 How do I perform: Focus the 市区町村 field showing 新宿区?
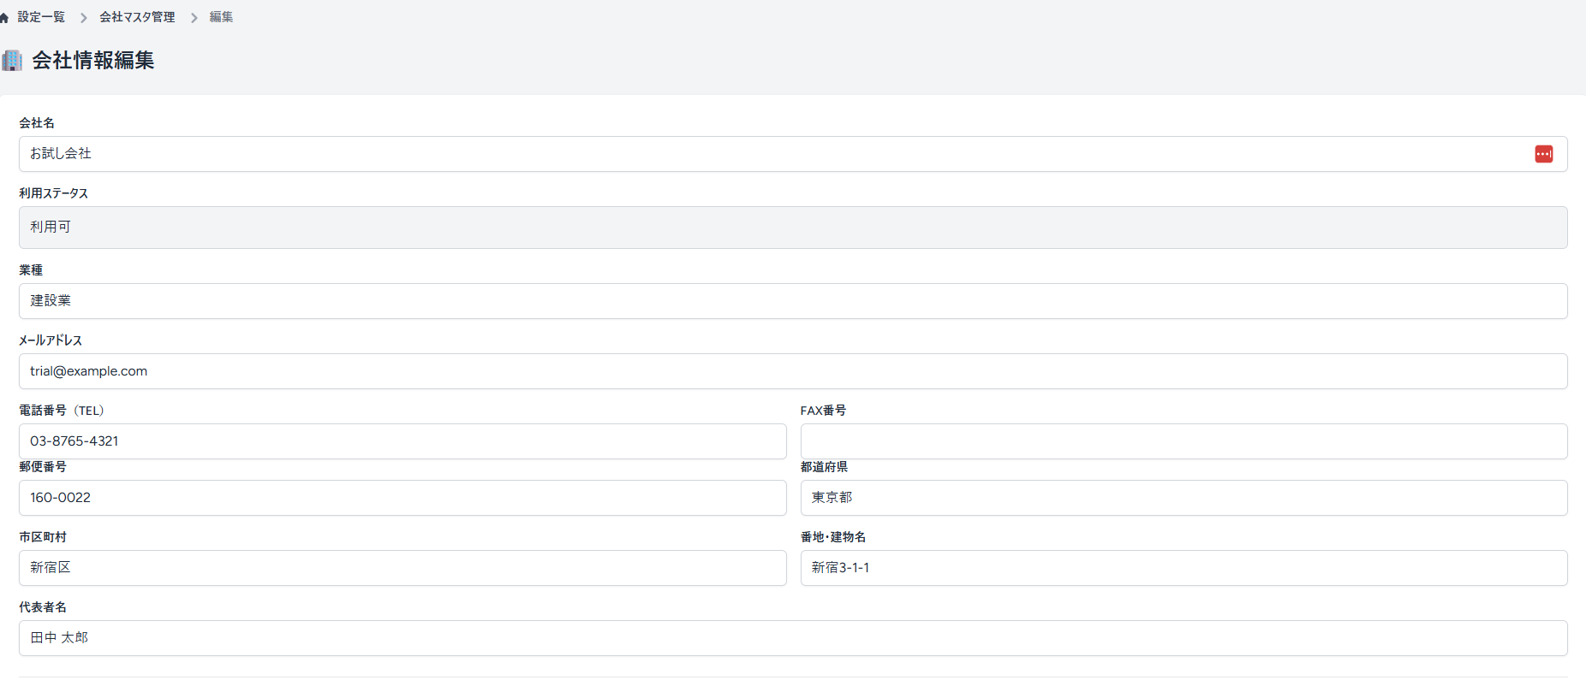click(x=402, y=568)
